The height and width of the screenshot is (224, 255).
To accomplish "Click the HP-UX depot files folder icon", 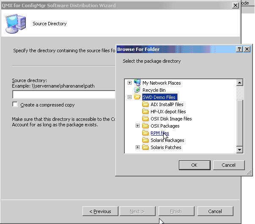I will click(x=145, y=112).
